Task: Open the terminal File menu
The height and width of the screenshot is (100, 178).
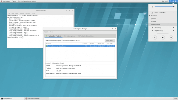Action: click(x=9, y=13)
